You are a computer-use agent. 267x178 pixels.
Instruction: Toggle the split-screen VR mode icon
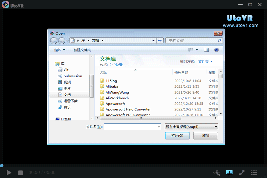click(x=229, y=173)
